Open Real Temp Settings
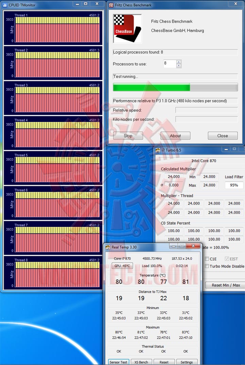Screen dimensions: 245x365 [x=187, y=362]
